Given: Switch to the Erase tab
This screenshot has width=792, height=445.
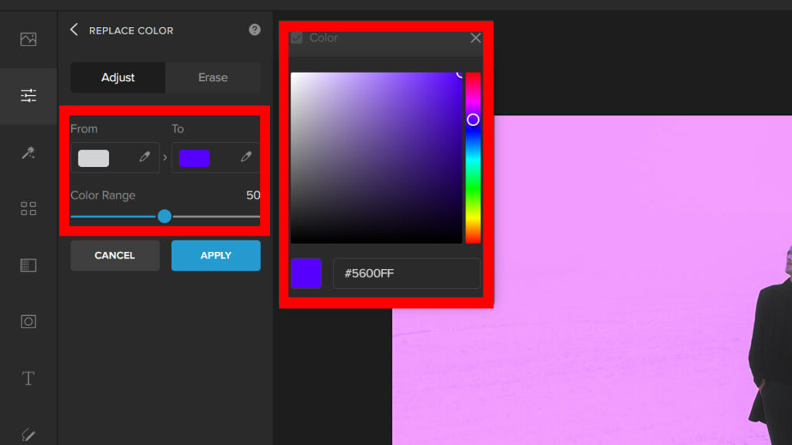Looking at the screenshot, I should tap(213, 78).
